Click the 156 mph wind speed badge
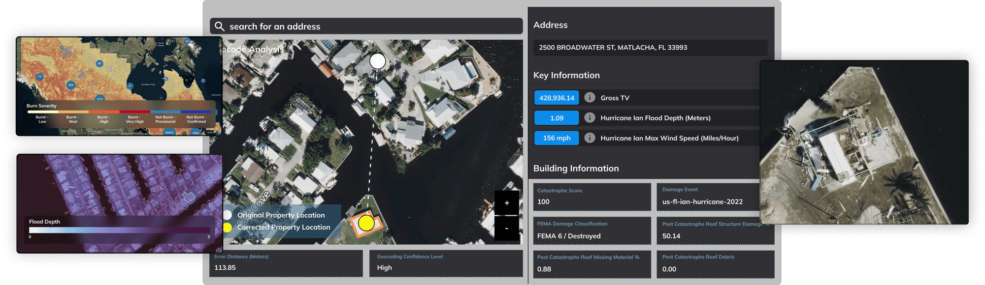Image resolution: width=985 pixels, height=285 pixels. tap(557, 138)
